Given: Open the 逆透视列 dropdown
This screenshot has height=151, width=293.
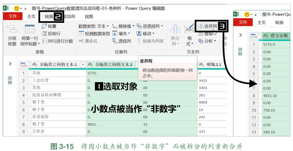Looking at the screenshot, I should [150, 26].
